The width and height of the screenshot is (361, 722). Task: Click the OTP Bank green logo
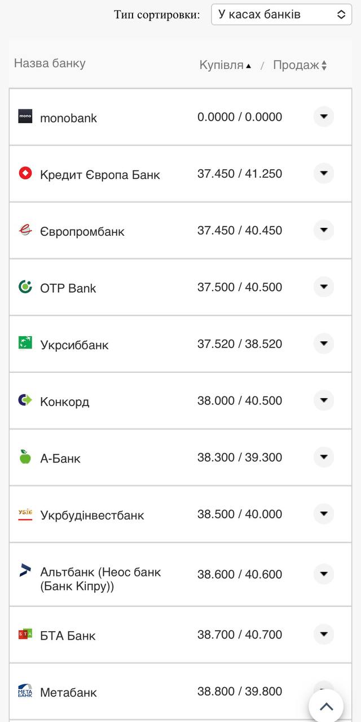[25, 287]
